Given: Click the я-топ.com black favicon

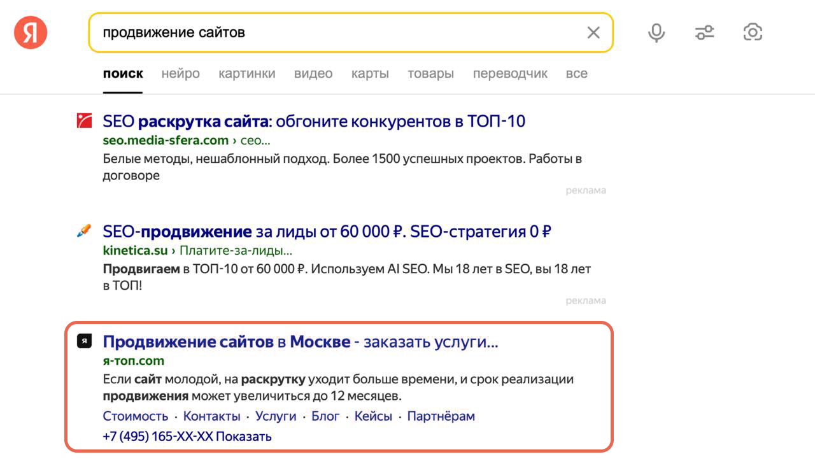Looking at the screenshot, I should point(84,341).
